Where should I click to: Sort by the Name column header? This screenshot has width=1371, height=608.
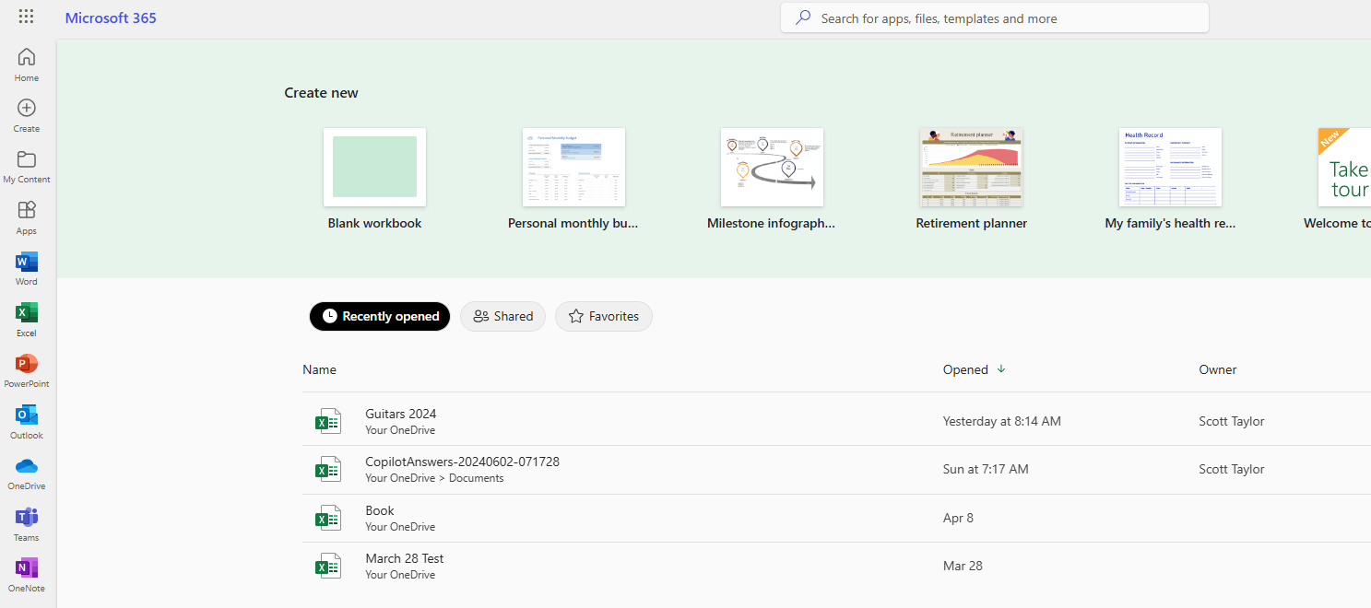click(319, 369)
